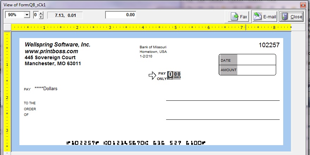Click the E-mail envelope icon

coord(257,17)
